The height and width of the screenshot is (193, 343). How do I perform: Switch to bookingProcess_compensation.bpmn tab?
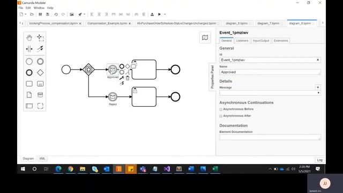[x=54, y=24]
